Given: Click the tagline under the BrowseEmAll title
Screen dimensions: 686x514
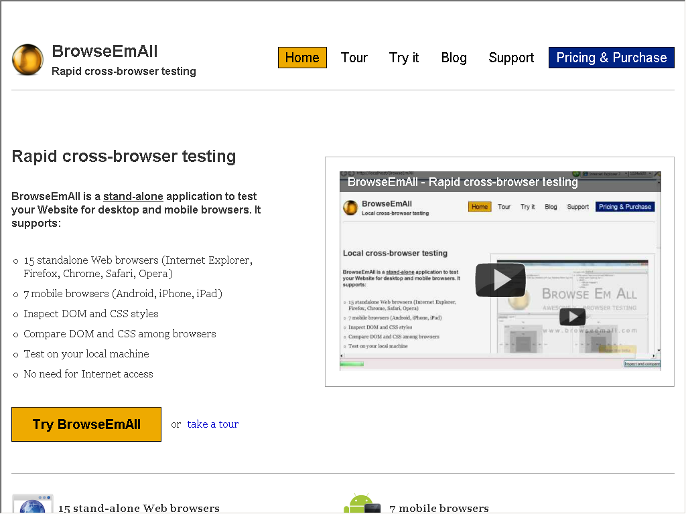Looking at the screenshot, I should pyautogui.click(x=124, y=71).
